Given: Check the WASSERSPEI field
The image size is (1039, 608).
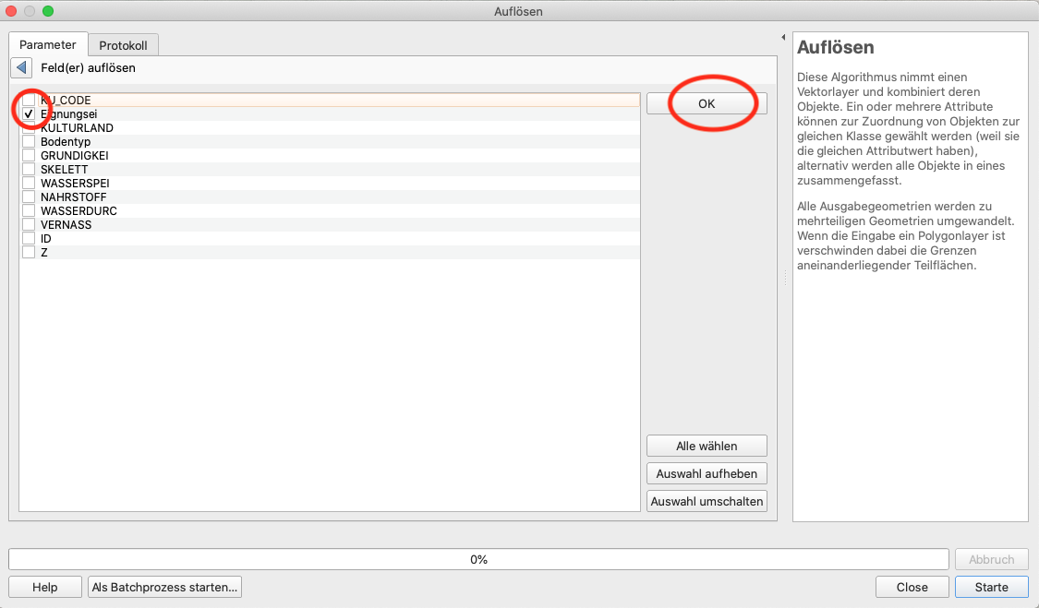Looking at the screenshot, I should coord(29,184).
